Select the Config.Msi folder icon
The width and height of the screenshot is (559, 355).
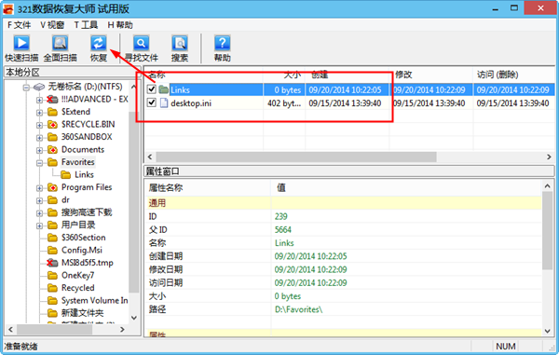pos(52,251)
